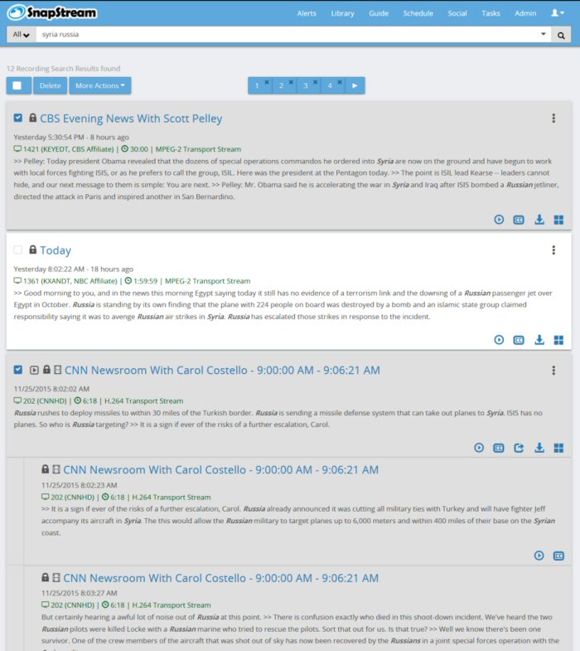580x651 pixels.
Task: Open three-dot menu for CNN Newsroom
Action: point(553,371)
